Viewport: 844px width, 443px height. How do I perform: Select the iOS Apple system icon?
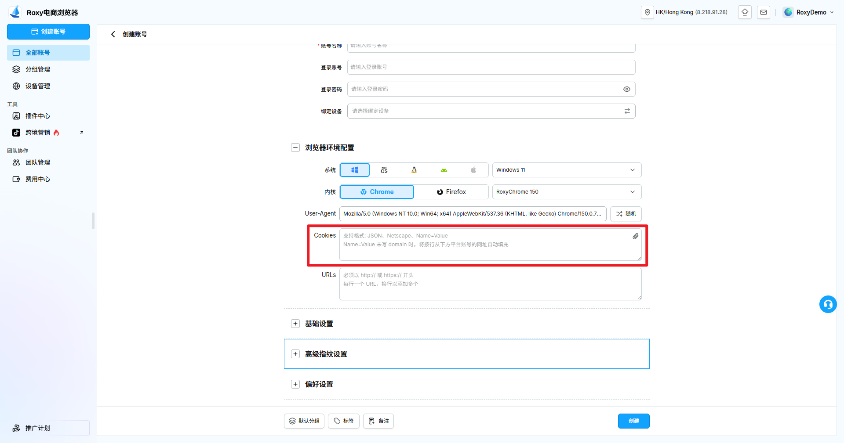click(473, 170)
